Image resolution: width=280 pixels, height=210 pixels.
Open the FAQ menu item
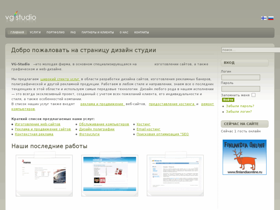[73, 32]
